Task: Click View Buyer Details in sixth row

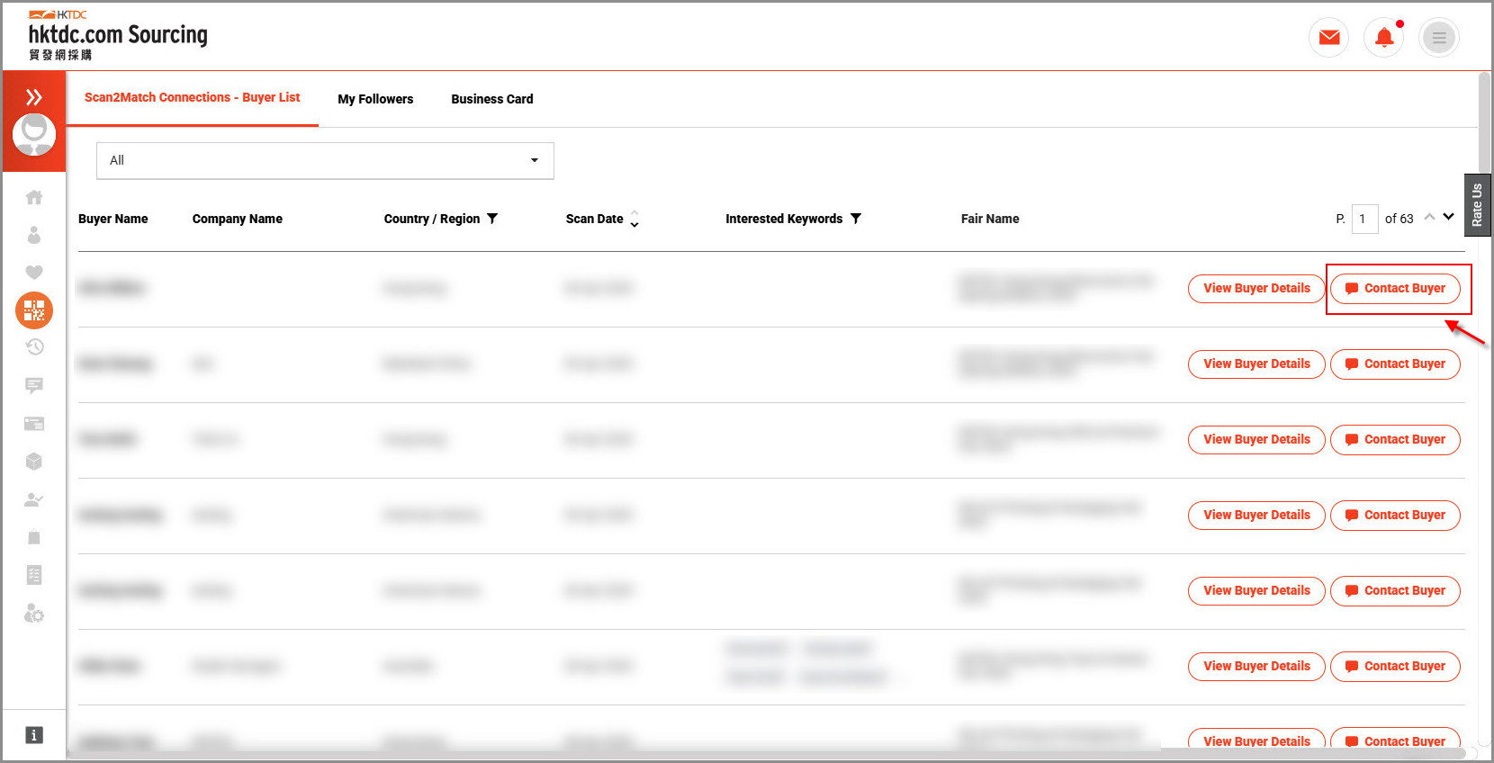Action: tap(1256, 666)
